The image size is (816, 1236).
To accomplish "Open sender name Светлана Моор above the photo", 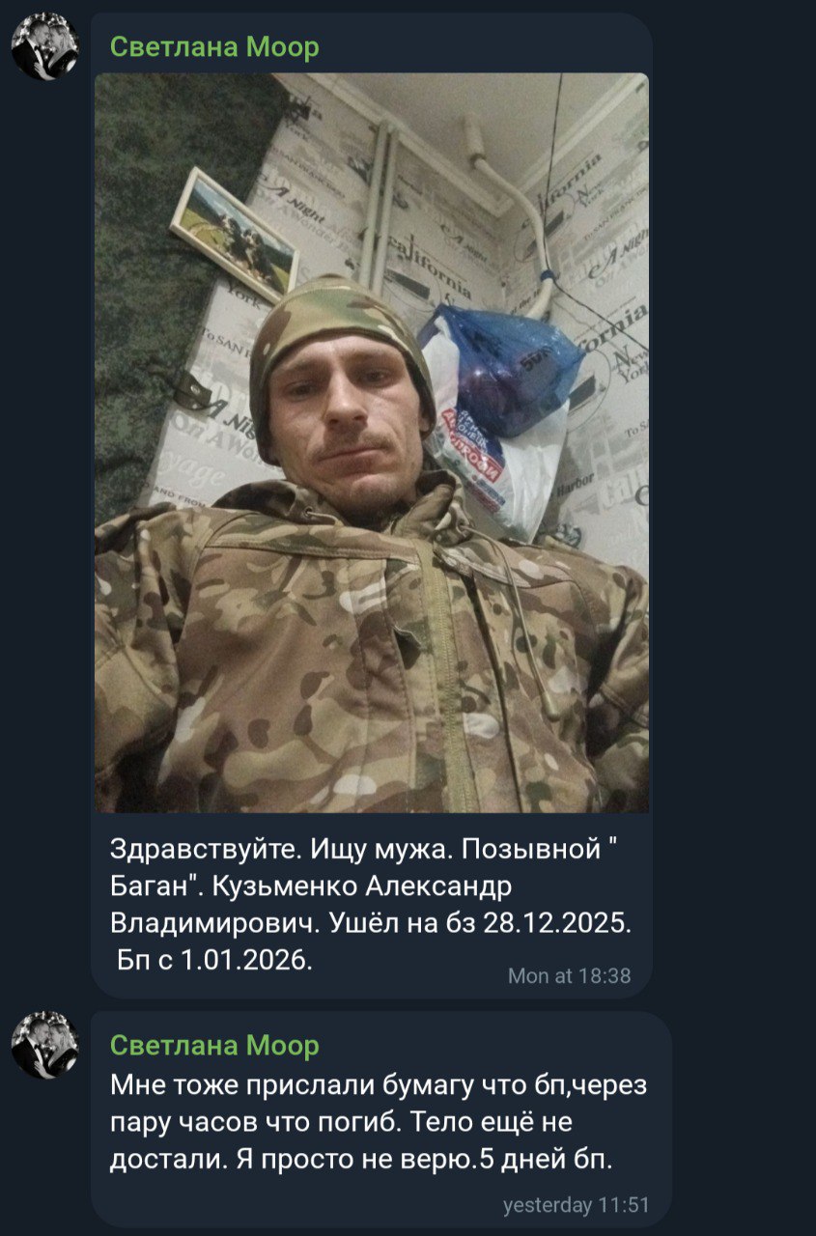I will click(214, 46).
